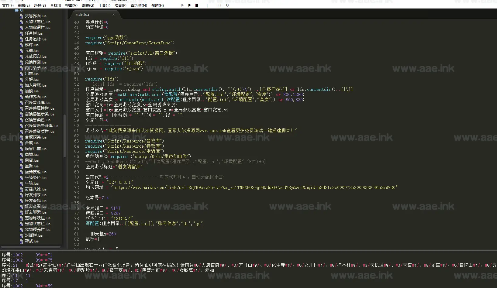The height and width of the screenshot is (288, 497).
Task: Click file icon of 任务栏.lua
Action: pos(21,33)
